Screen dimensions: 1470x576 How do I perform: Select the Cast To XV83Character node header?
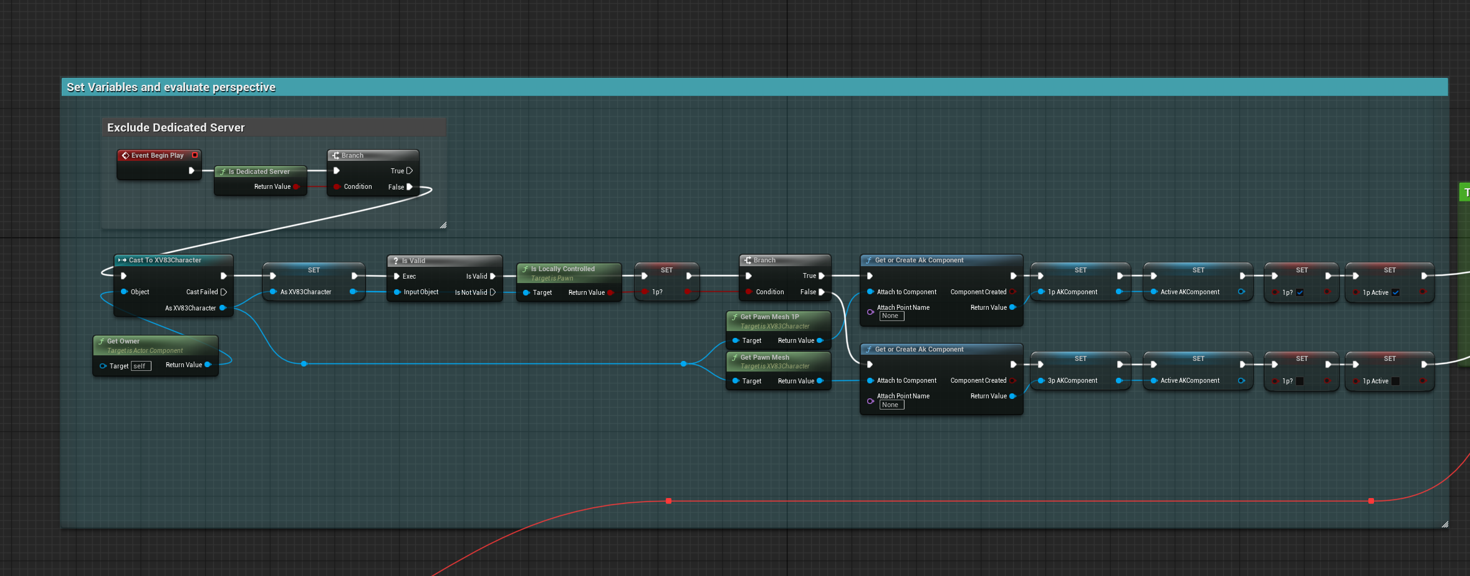(174, 260)
